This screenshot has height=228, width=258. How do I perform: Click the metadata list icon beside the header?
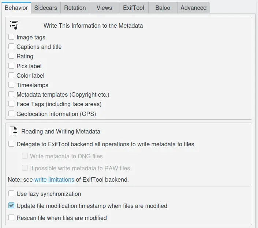coord(14,25)
